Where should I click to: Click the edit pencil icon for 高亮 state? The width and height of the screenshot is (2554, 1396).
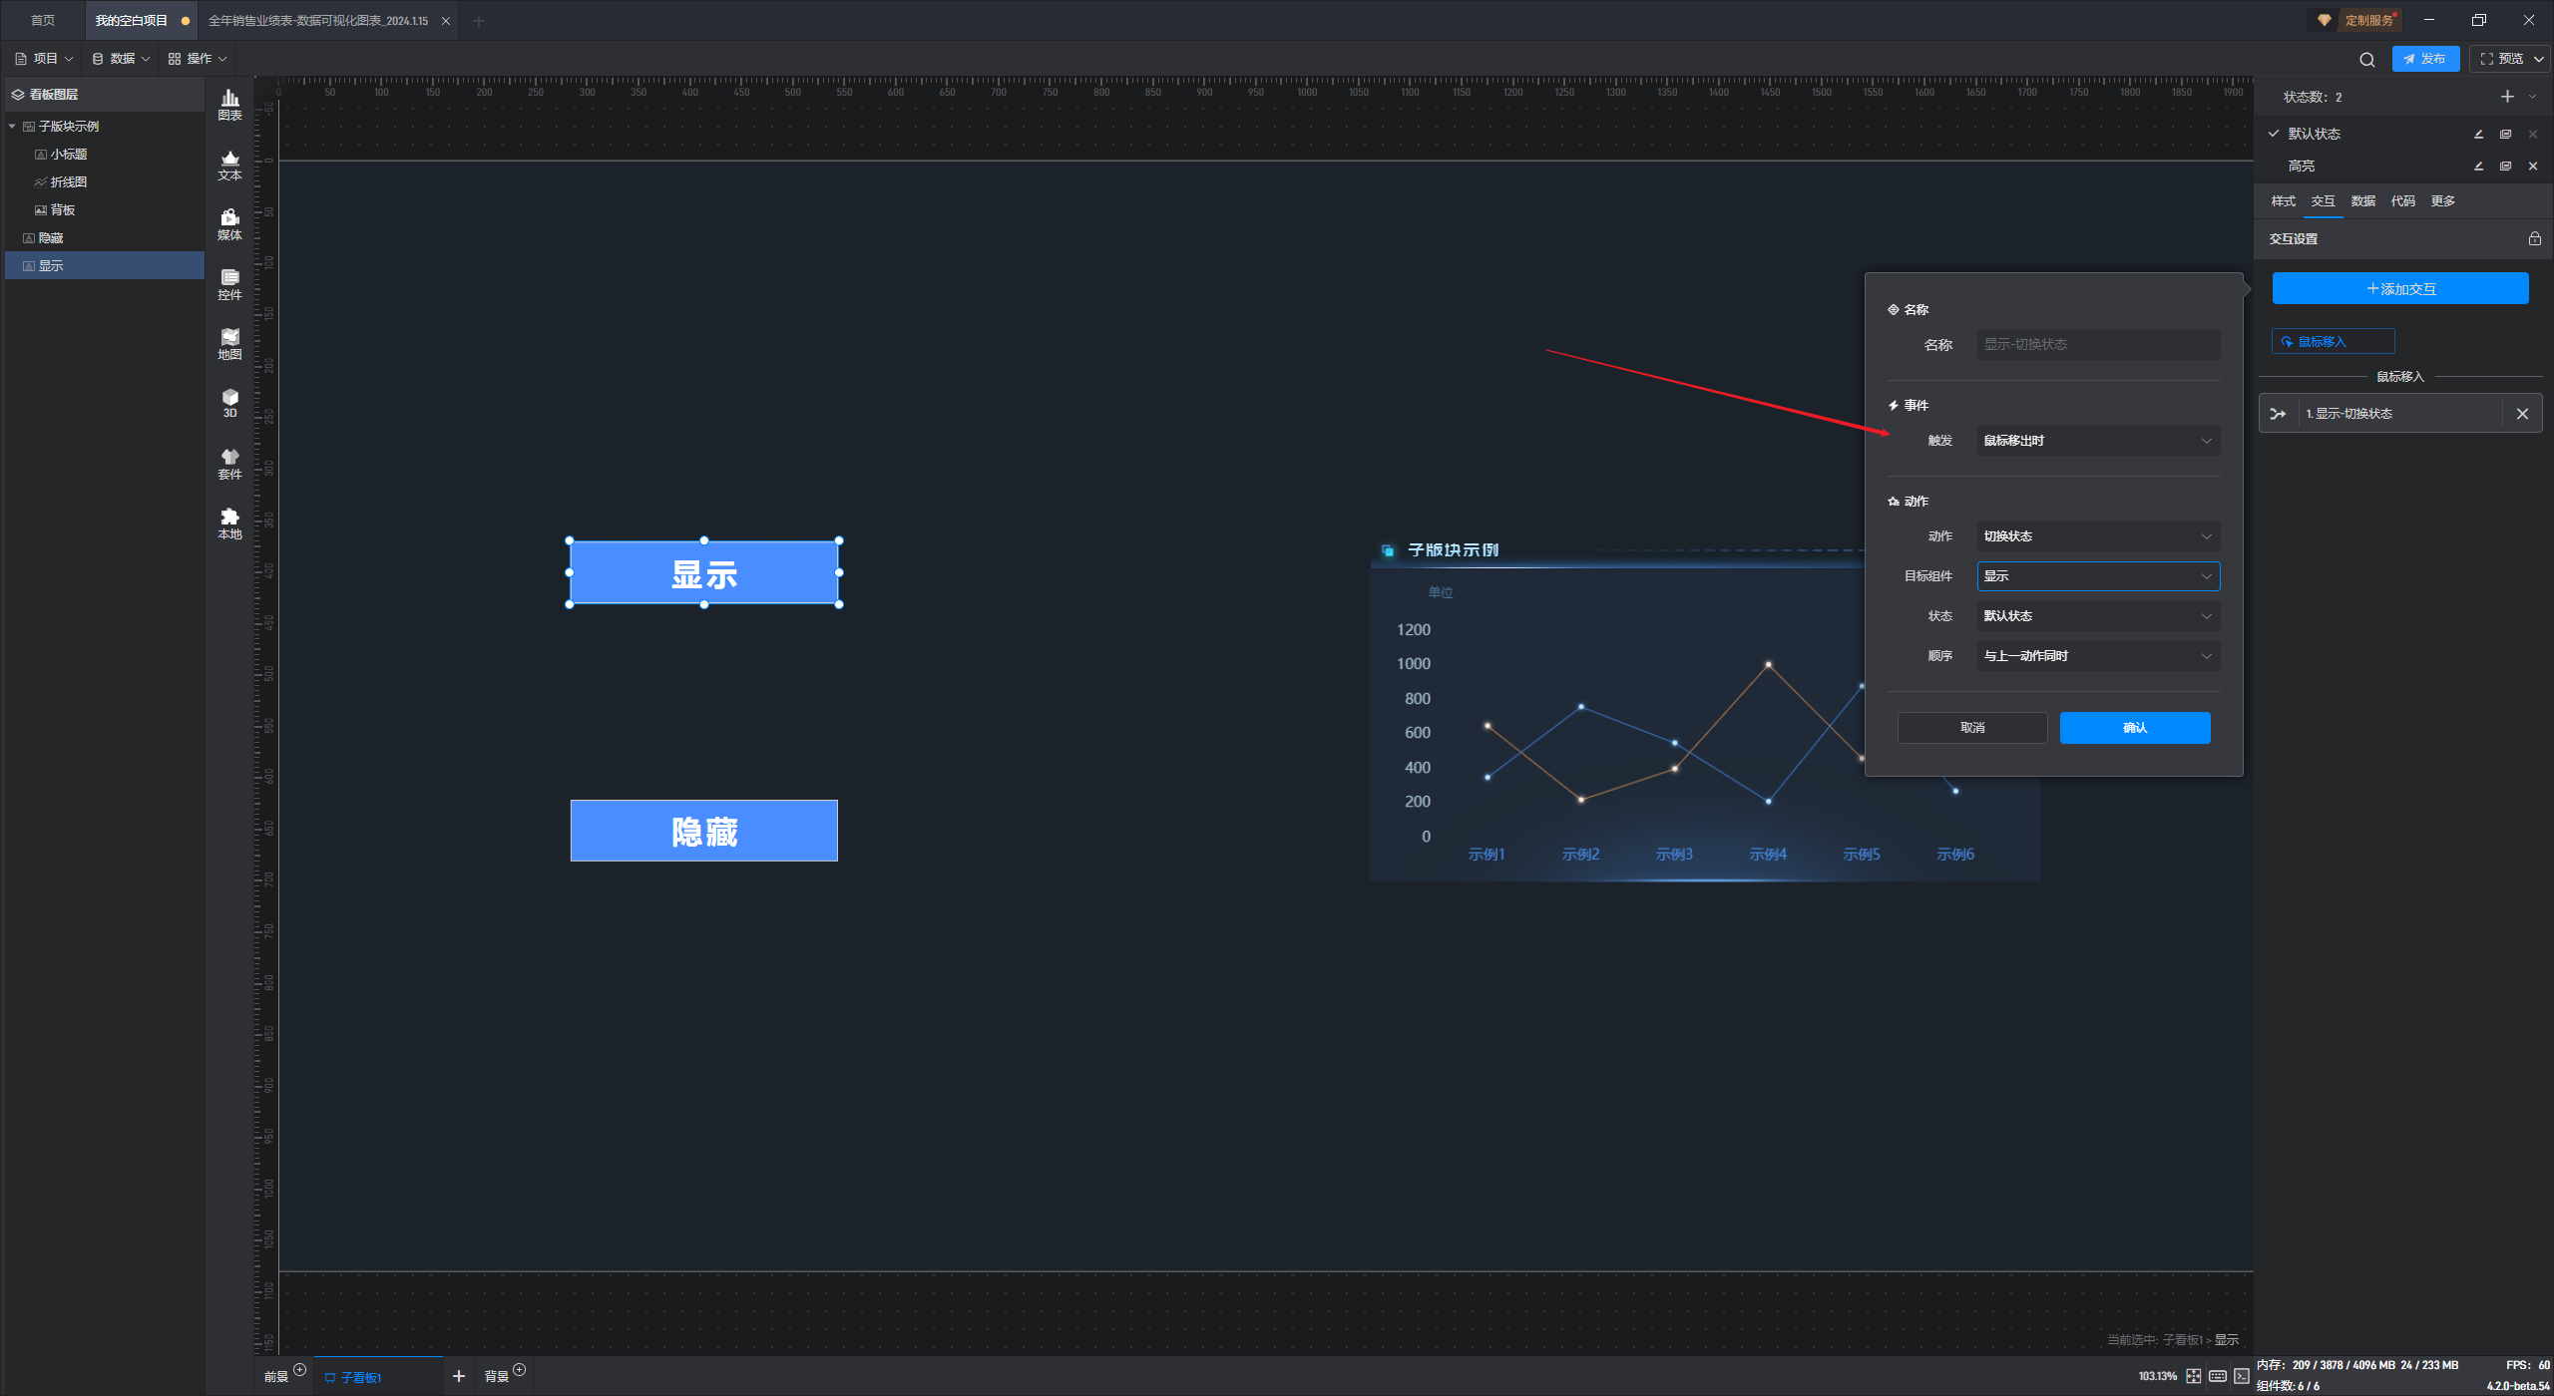click(2478, 167)
